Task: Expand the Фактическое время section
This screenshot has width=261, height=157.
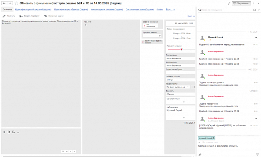Action: tap(143, 42)
